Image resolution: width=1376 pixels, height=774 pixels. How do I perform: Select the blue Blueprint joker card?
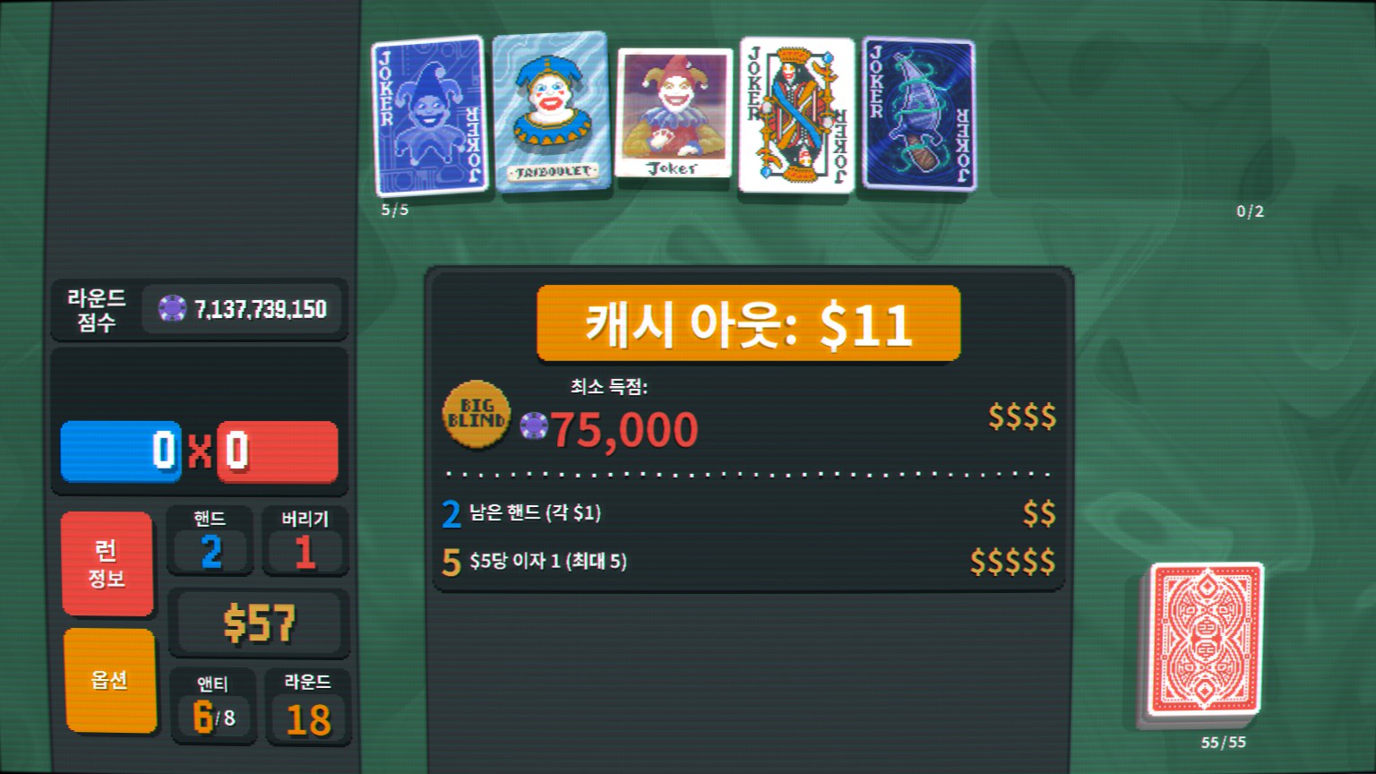[x=429, y=116]
